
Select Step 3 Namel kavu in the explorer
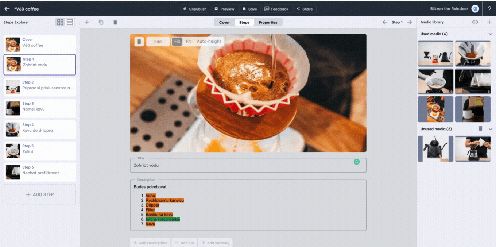tap(40, 108)
